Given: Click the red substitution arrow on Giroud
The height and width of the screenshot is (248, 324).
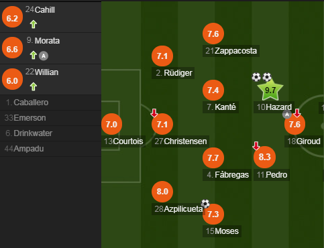Looking at the screenshot, I should tap(297, 113).
